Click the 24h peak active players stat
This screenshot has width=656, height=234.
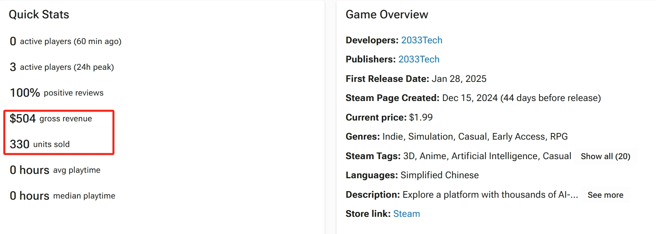(62, 67)
